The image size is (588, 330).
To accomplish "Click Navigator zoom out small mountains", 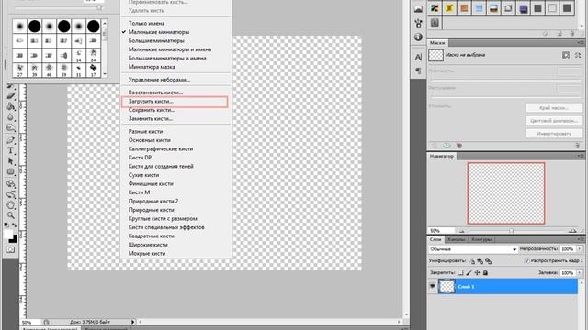I will [x=462, y=231].
